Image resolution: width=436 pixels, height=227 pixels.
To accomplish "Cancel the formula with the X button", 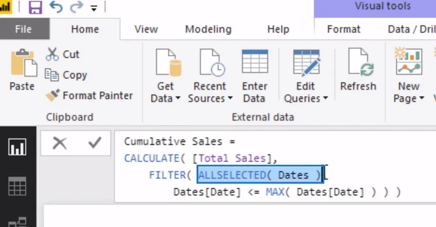I will (59, 144).
